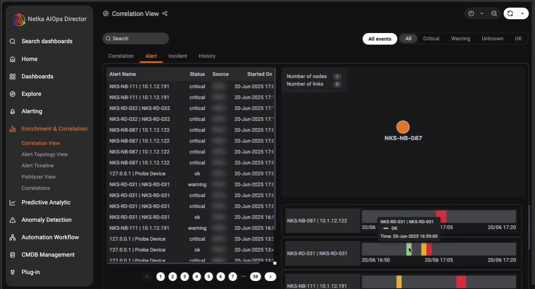
Task: Open the refresh interval dropdown chevron
Action: point(522,13)
